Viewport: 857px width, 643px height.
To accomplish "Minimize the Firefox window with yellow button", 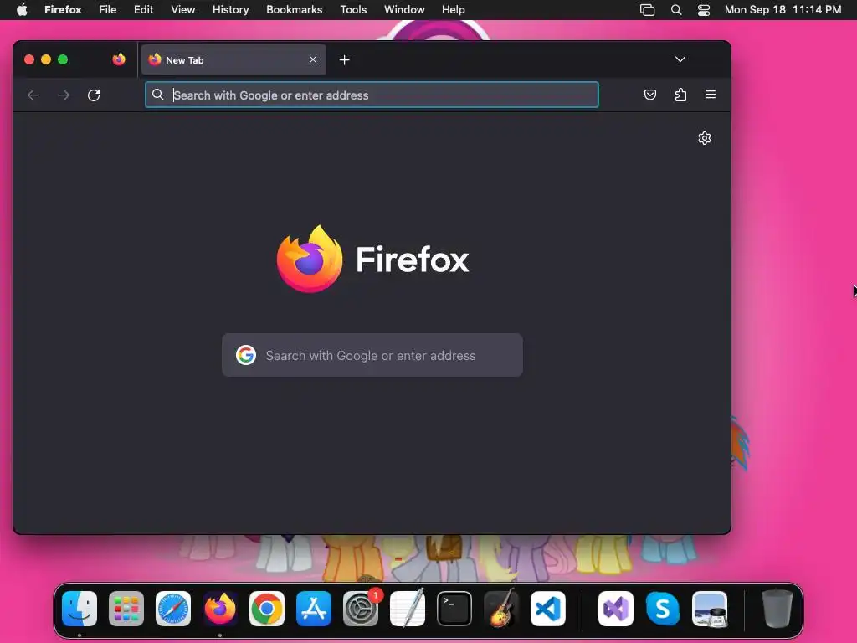I will point(46,59).
